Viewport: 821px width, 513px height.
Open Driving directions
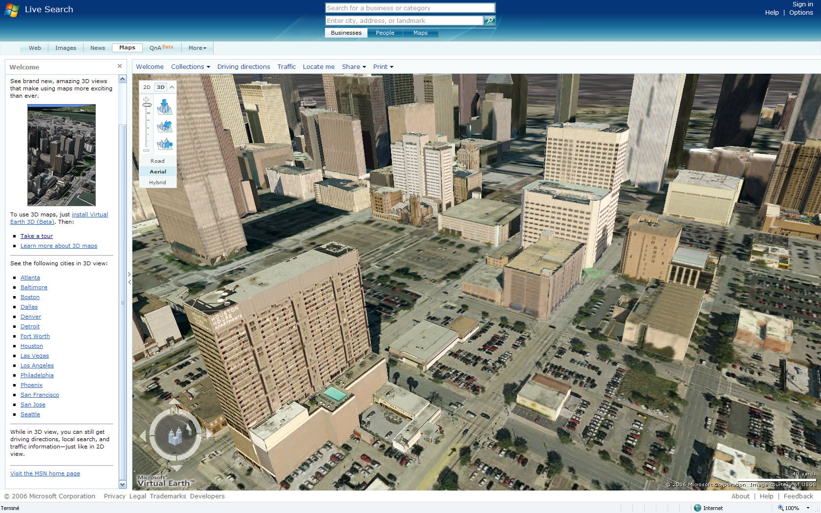243,66
